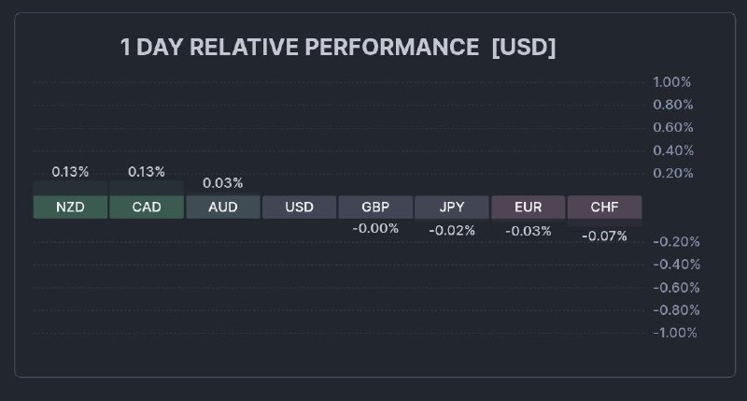Click CAD's 0.13% value label
Screen dimensions: 747x401
[x=147, y=171]
